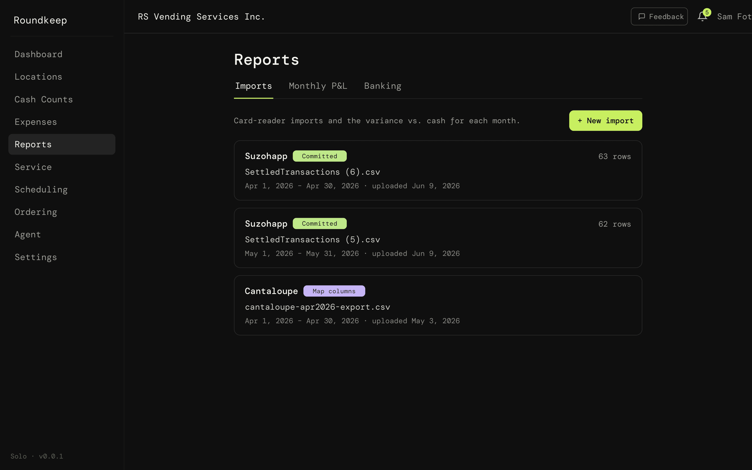Screen dimensions: 752x470
Task: Open the notifications bell icon
Action: pyautogui.click(x=702, y=16)
